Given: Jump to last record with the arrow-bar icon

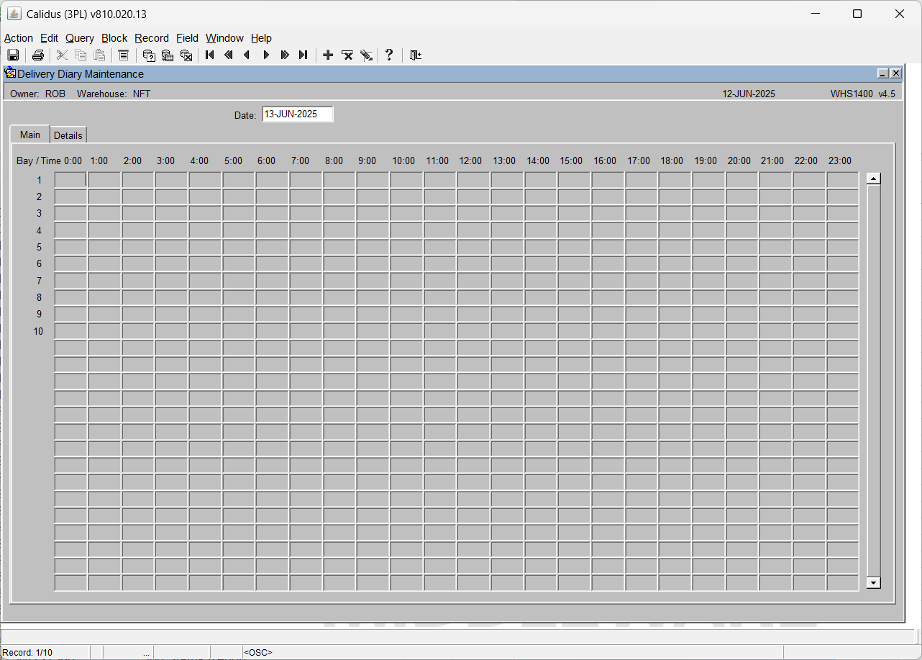Looking at the screenshot, I should tap(303, 55).
